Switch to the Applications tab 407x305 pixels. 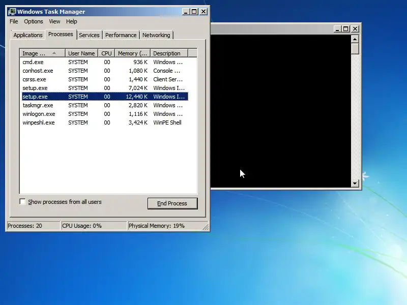point(28,35)
